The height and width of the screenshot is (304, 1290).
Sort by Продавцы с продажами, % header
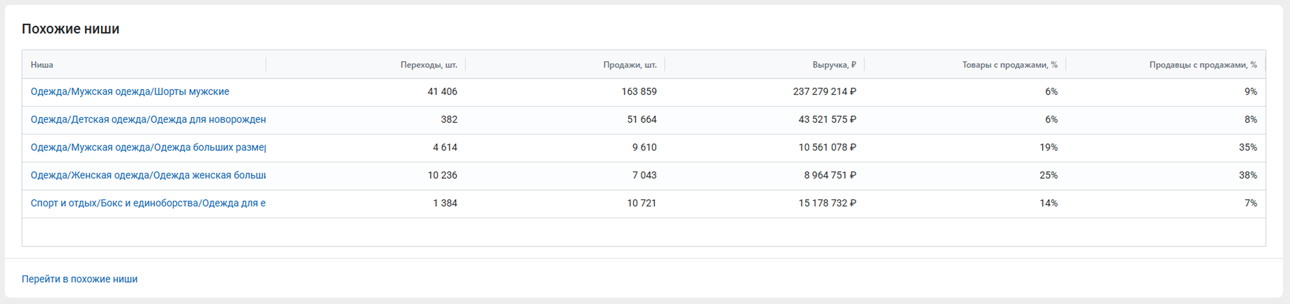coord(1203,64)
